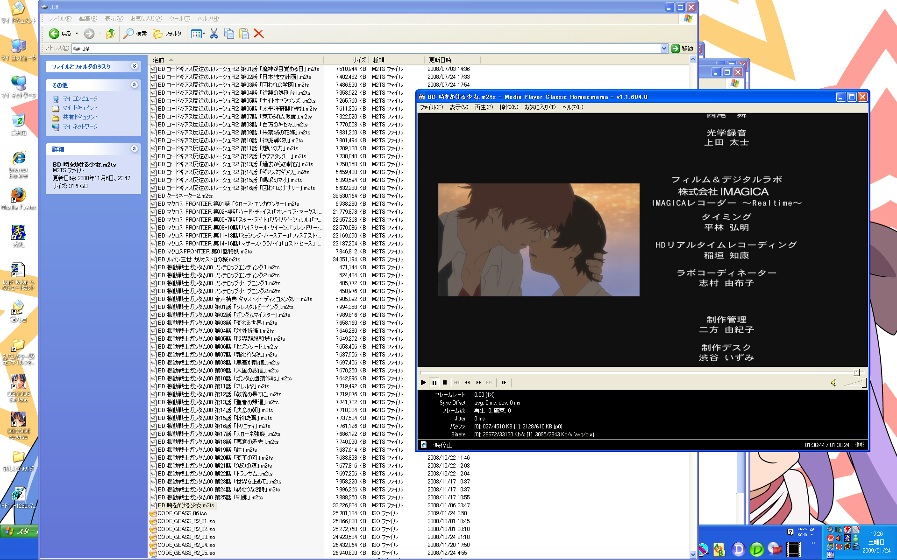Click the fast-forward (increase speed) button
The height and width of the screenshot is (560, 897).
pos(478,383)
